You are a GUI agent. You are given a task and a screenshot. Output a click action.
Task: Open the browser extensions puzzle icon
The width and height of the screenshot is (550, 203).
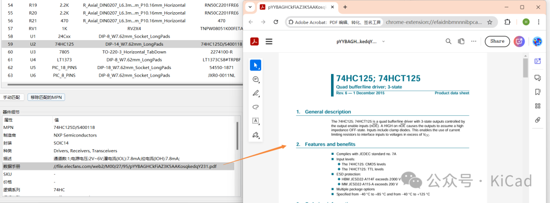[x=507, y=22]
